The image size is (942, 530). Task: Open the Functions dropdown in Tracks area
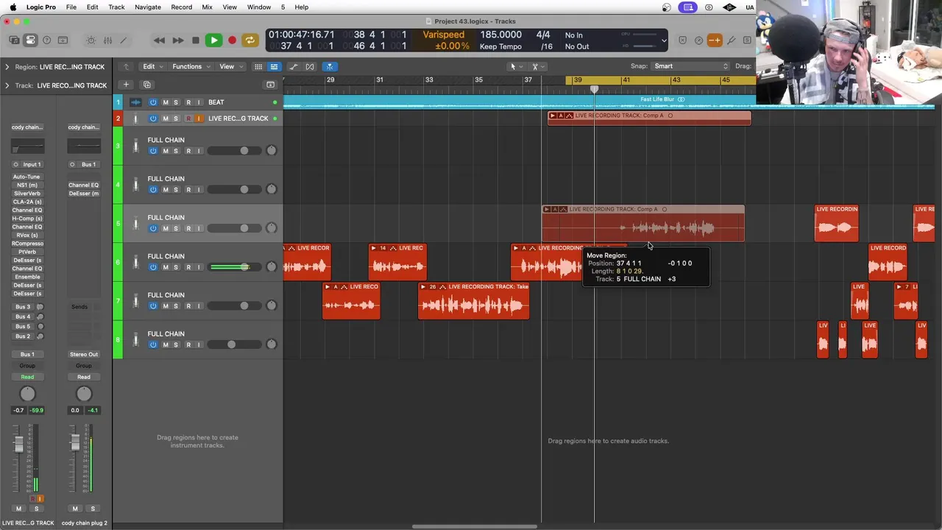tap(191, 66)
